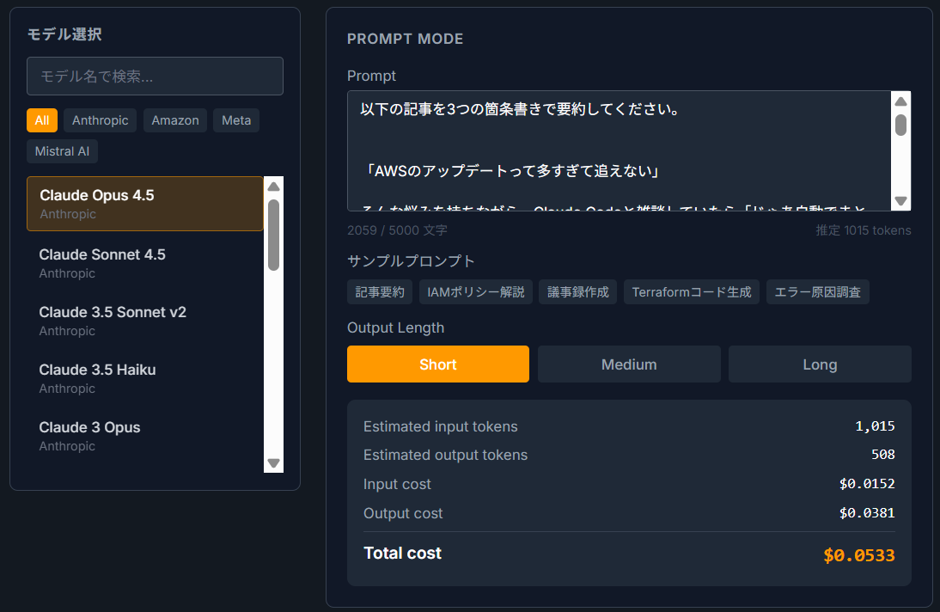
Task: Choose Medium output length
Action: pos(629,364)
